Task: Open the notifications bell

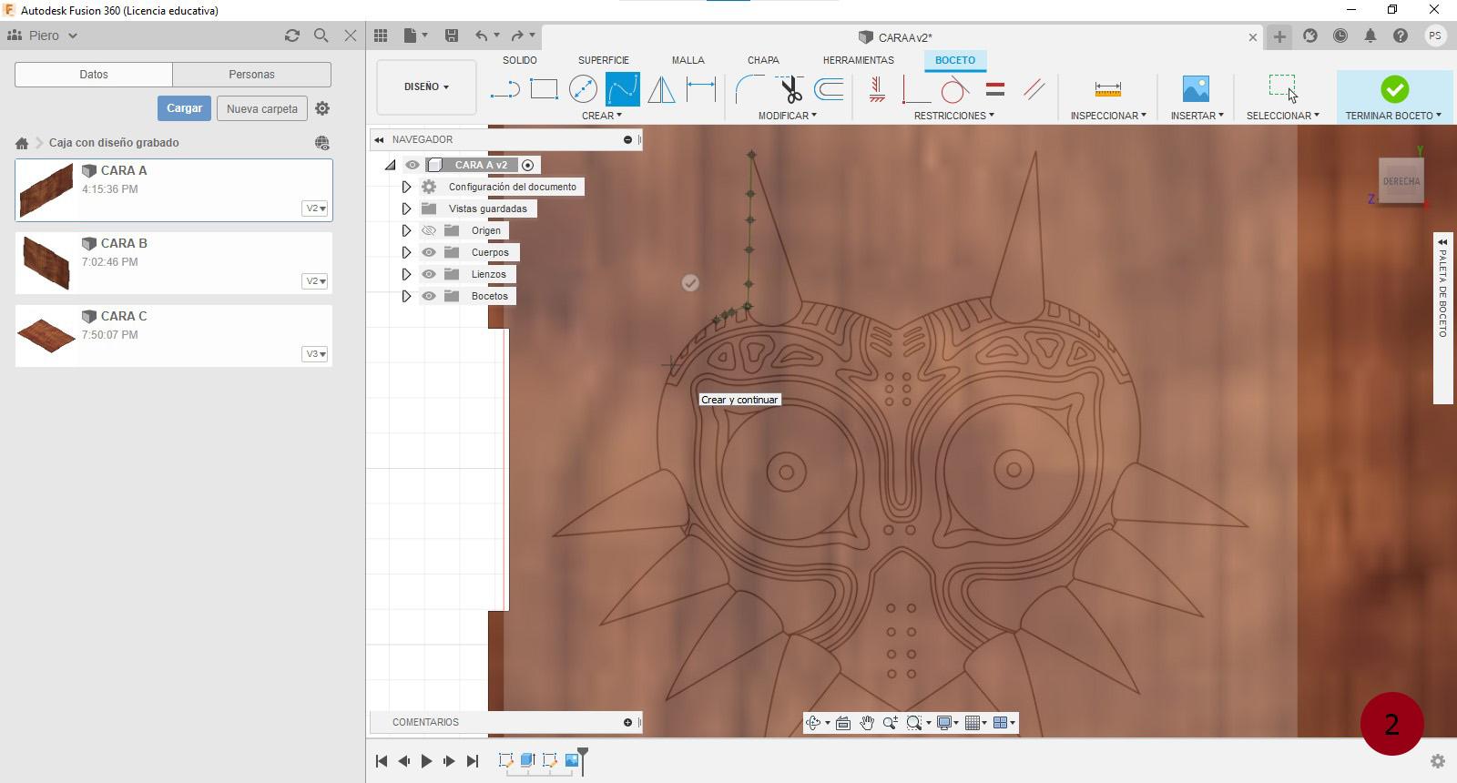Action: click(x=1370, y=36)
